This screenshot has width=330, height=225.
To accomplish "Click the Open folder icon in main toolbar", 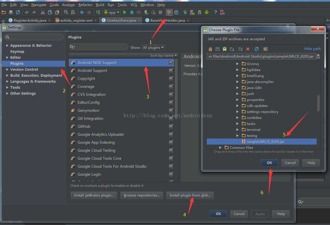I will coord(4,13).
